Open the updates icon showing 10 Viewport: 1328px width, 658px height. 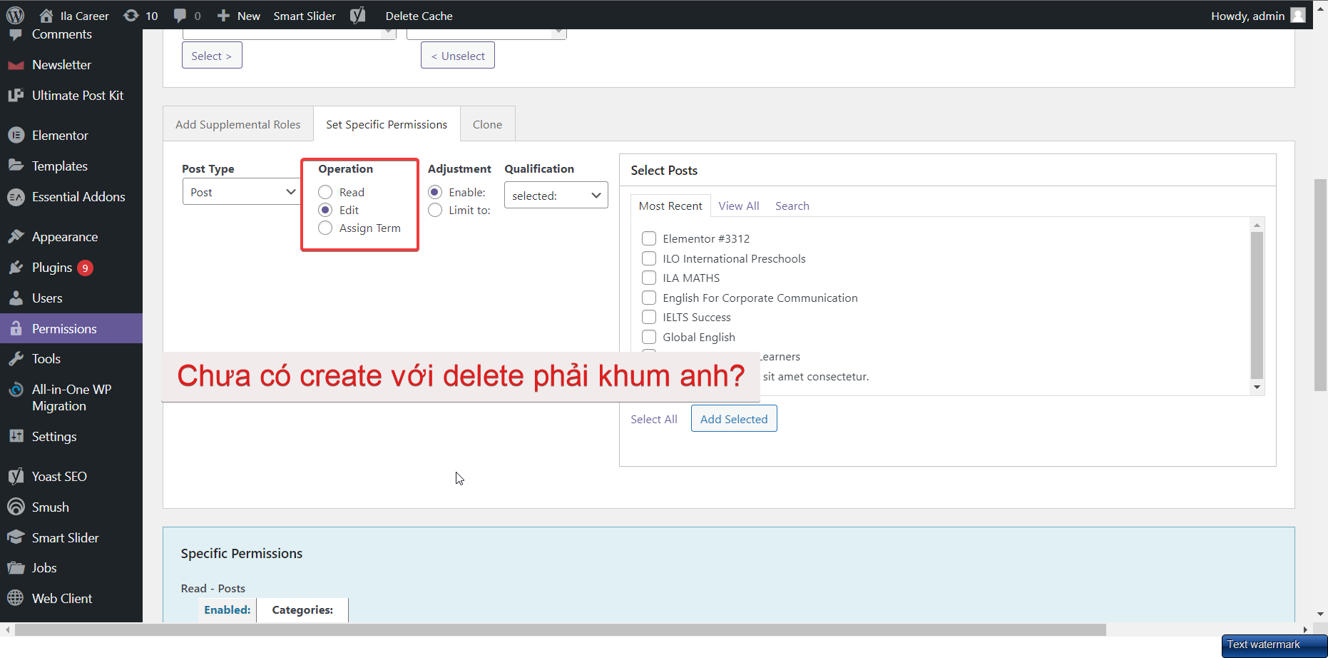pos(131,15)
